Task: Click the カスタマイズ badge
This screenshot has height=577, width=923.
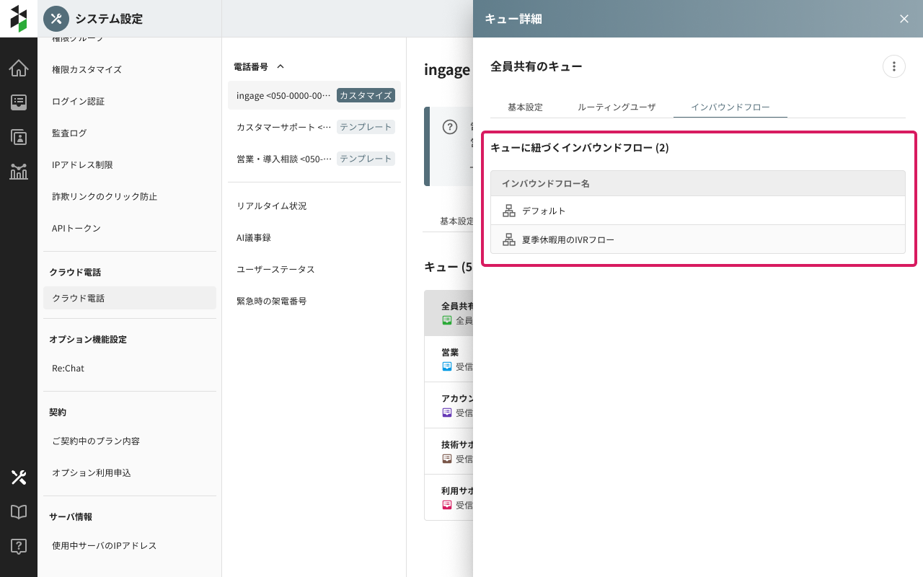Action: point(366,95)
